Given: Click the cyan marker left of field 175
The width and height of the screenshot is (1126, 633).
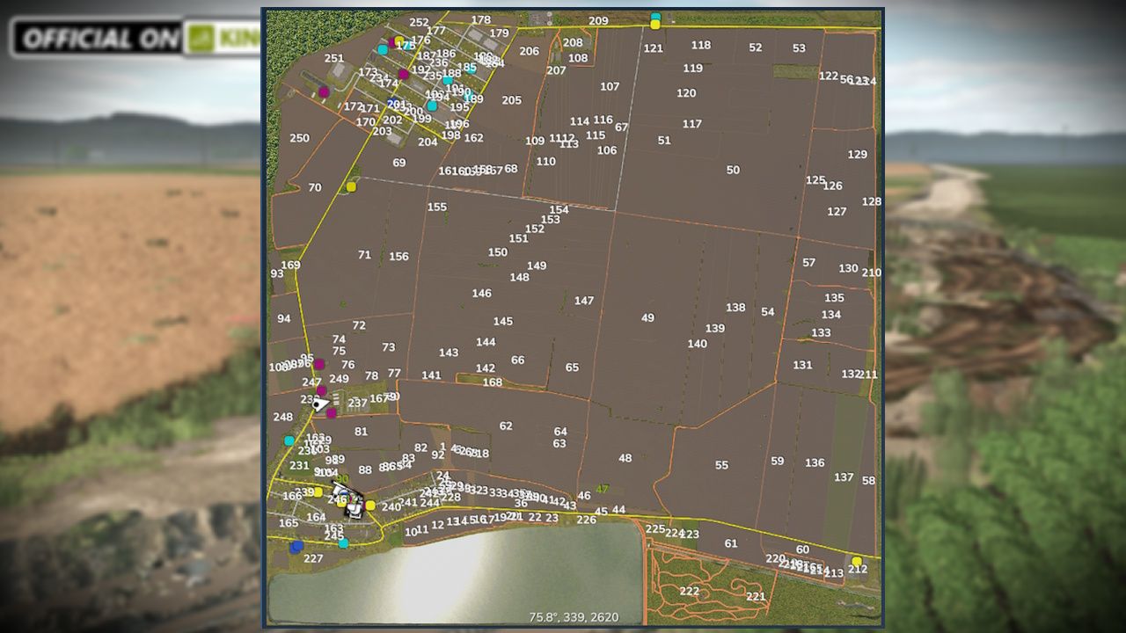Looking at the screenshot, I should pos(383,50).
